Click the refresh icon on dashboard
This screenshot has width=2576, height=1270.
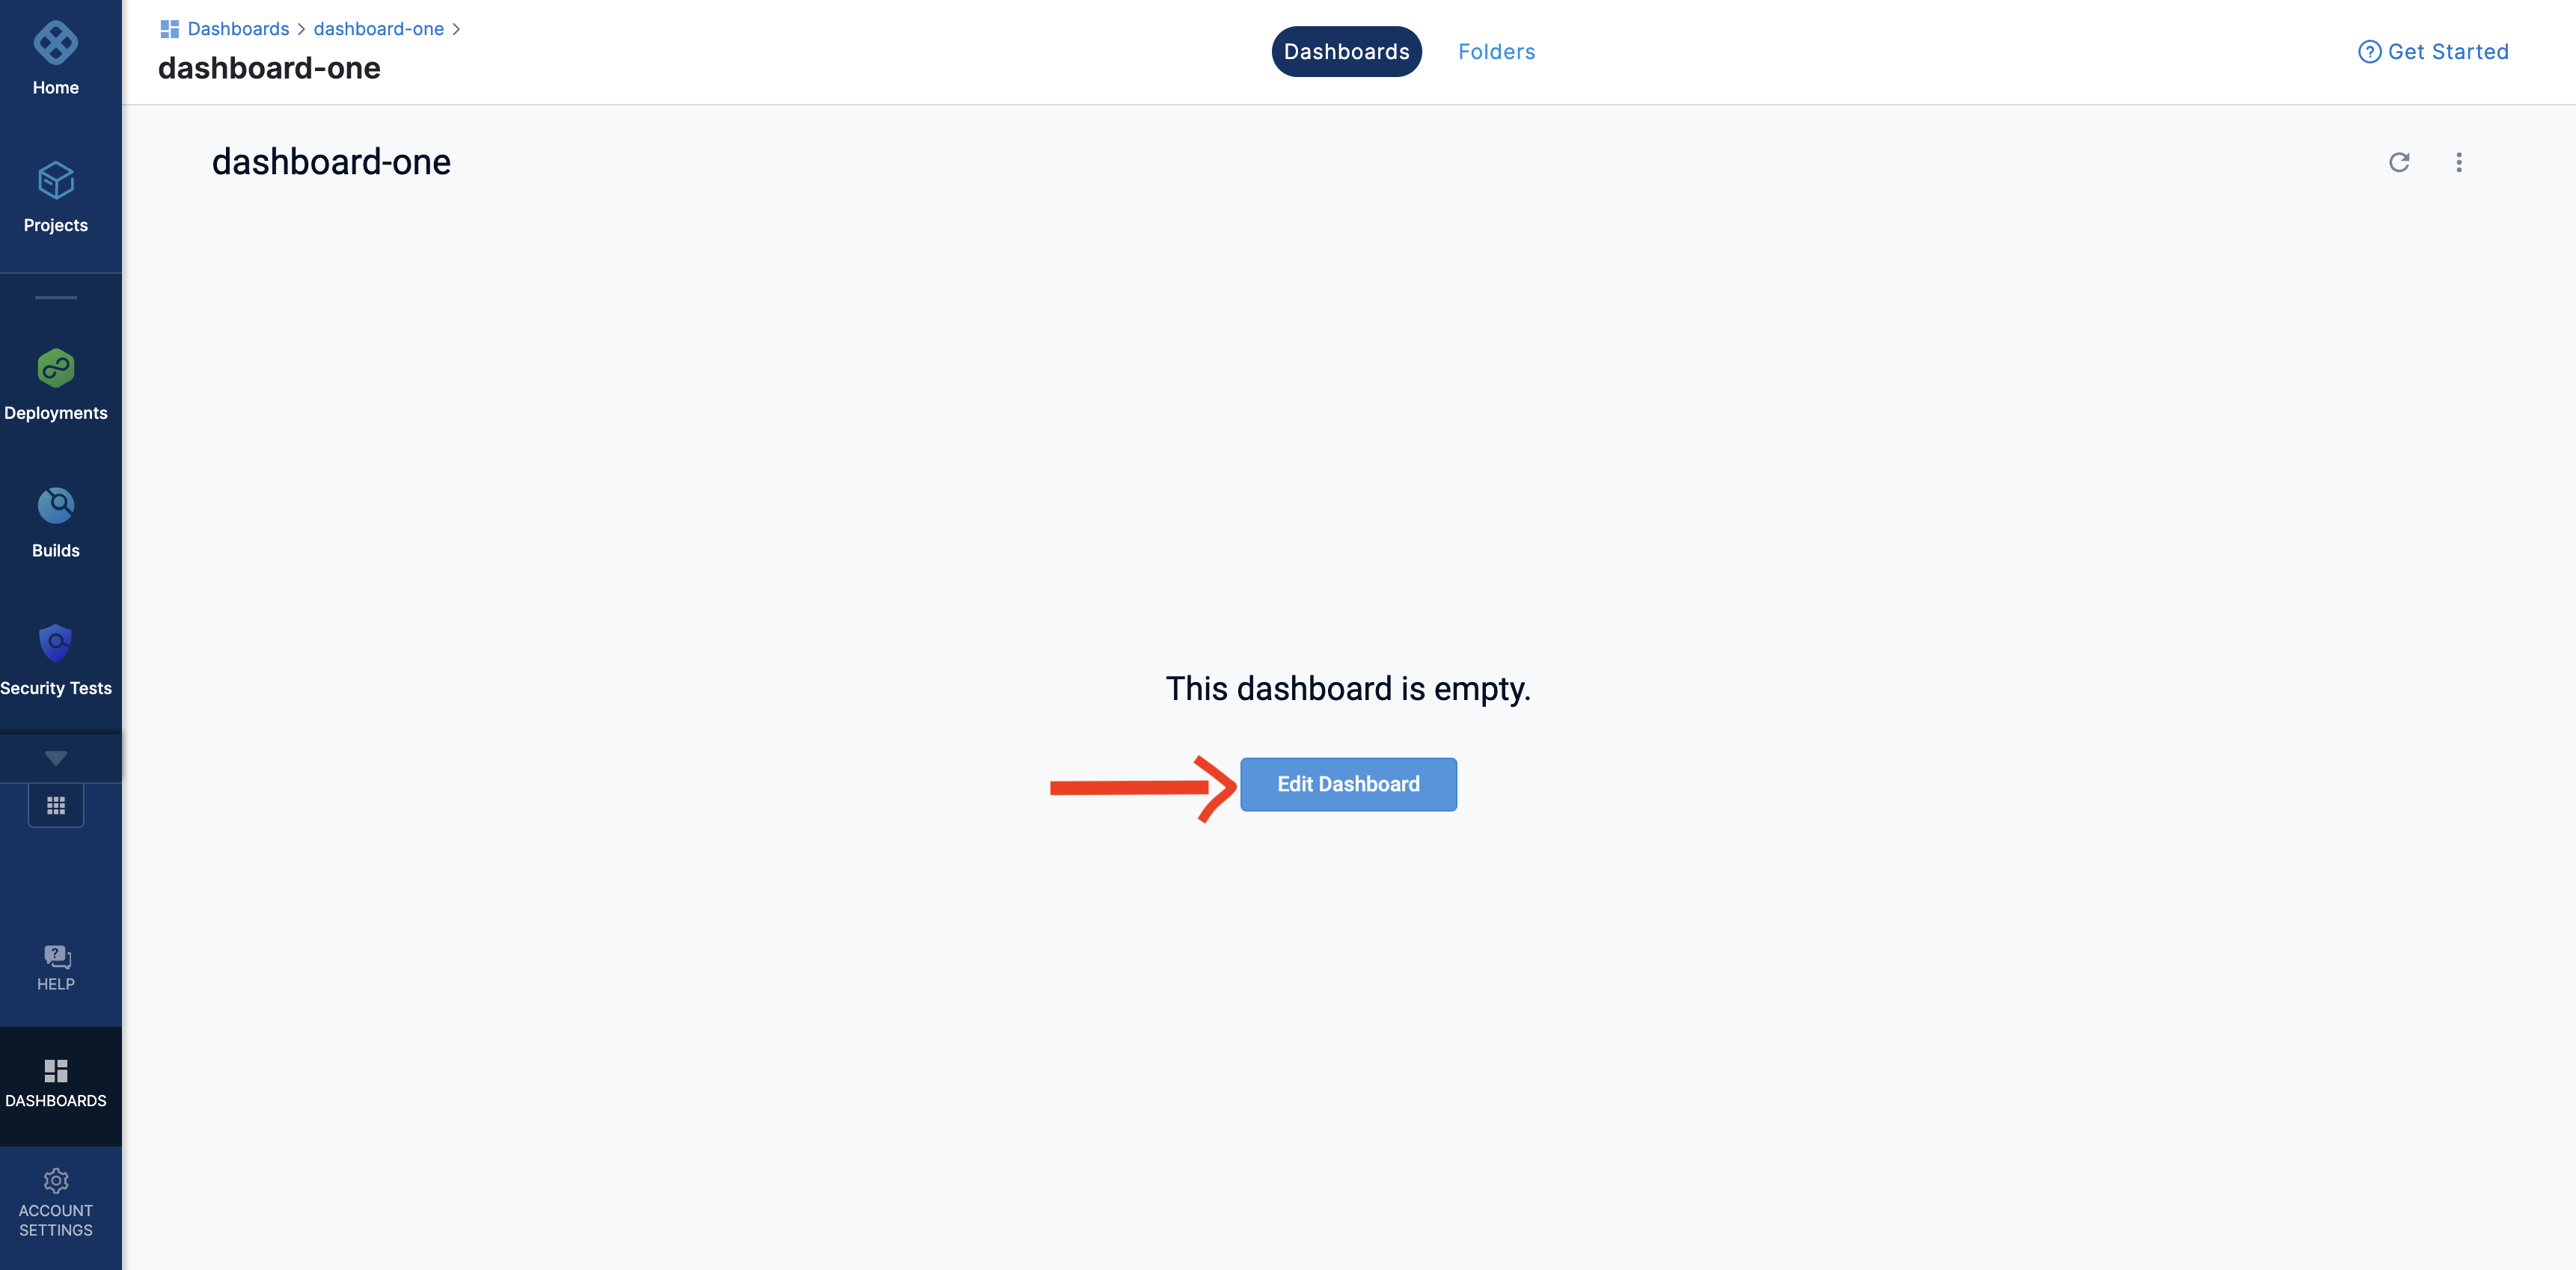point(2400,161)
